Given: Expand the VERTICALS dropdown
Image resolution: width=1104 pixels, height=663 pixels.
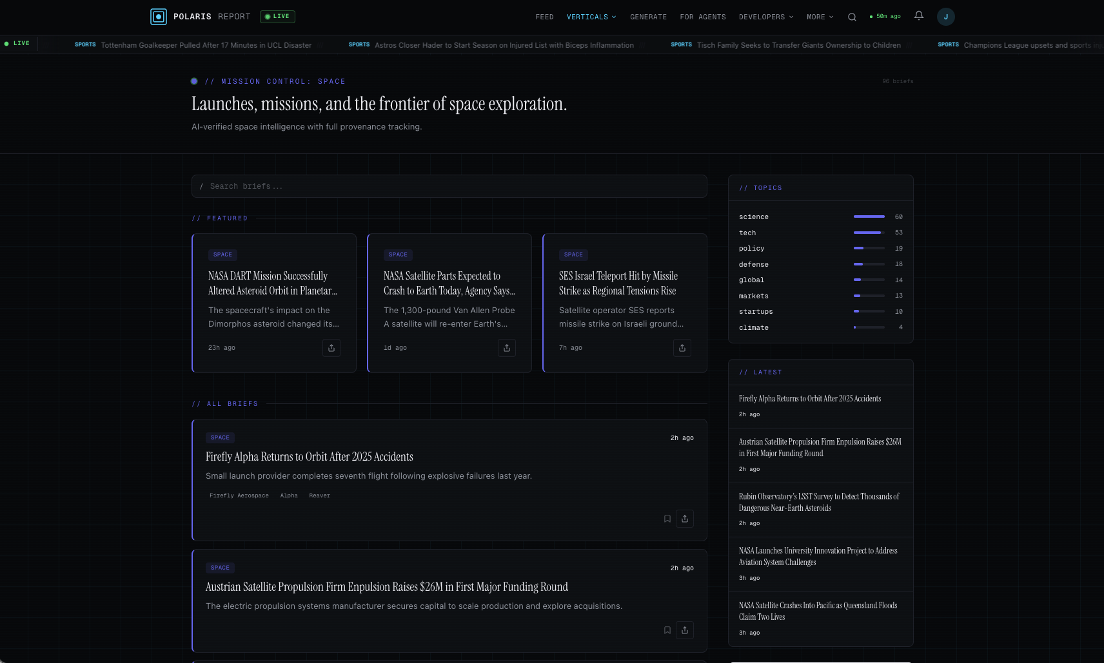Looking at the screenshot, I should pos(590,17).
